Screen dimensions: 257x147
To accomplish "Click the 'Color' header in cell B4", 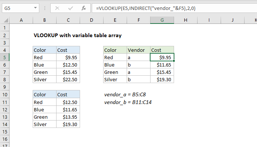I will (x=44, y=50).
